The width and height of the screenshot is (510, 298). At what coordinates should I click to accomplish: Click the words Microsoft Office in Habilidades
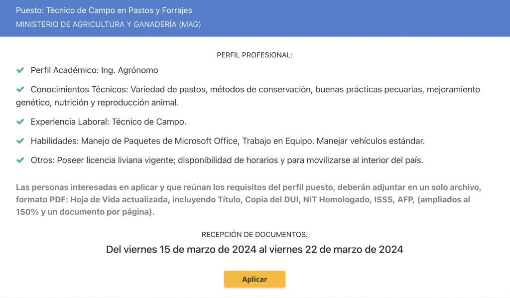(x=206, y=141)
